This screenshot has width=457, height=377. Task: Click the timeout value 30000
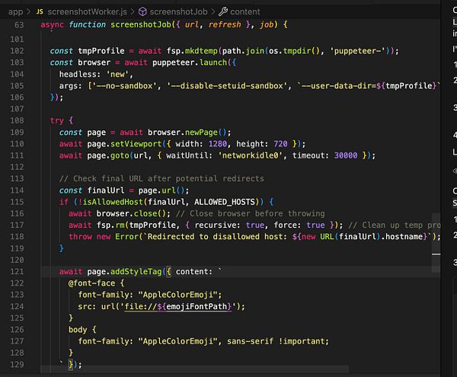(346, 155)
